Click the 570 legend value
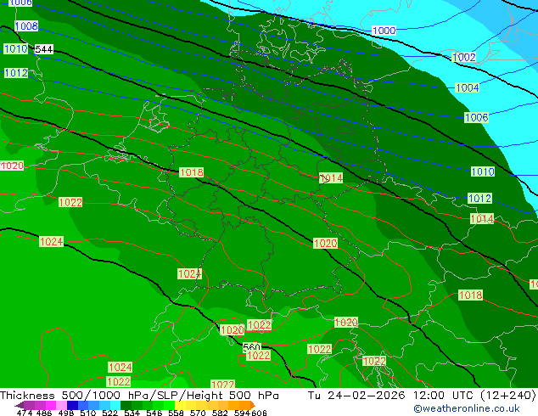Screen dimensions: 538x416 (198, 413)
